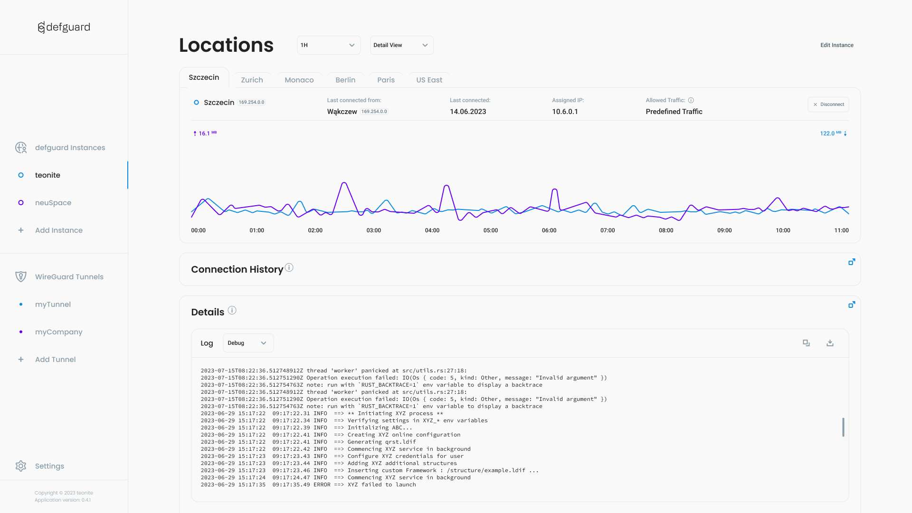Click the Edit Instance button
912x513 pixels.
(x=837, y=45)
